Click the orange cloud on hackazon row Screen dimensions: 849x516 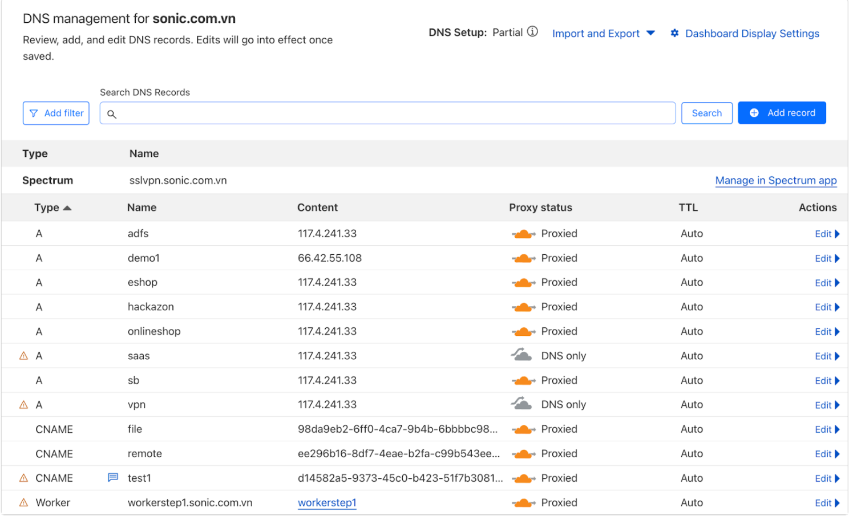[x=523, y=307]
